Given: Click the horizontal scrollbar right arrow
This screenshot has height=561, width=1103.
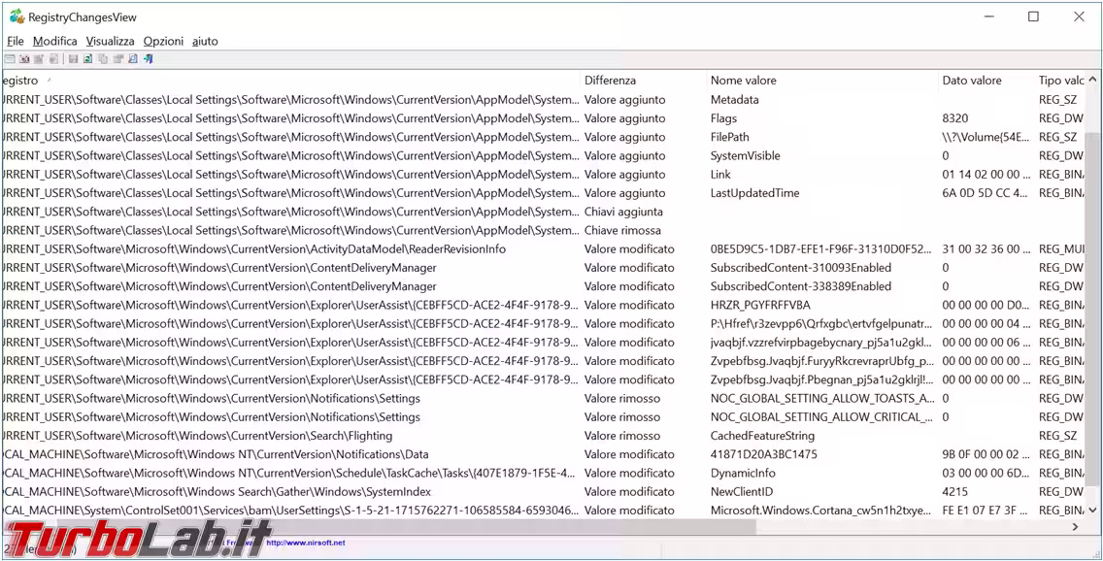Looking at the screenshot, I should coord(1075,527).
